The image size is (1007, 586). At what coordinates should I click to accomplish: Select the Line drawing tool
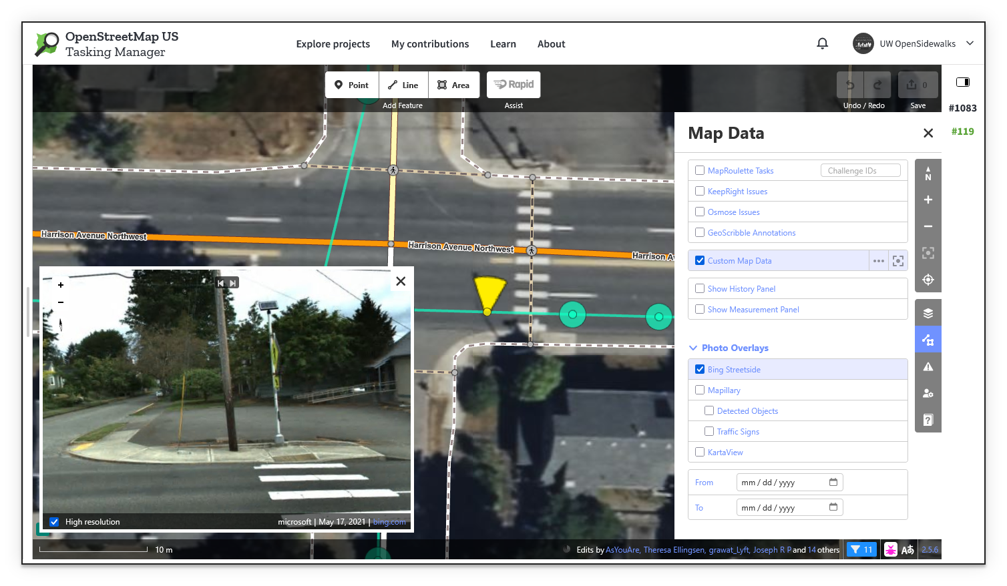[x=403, y=85]
